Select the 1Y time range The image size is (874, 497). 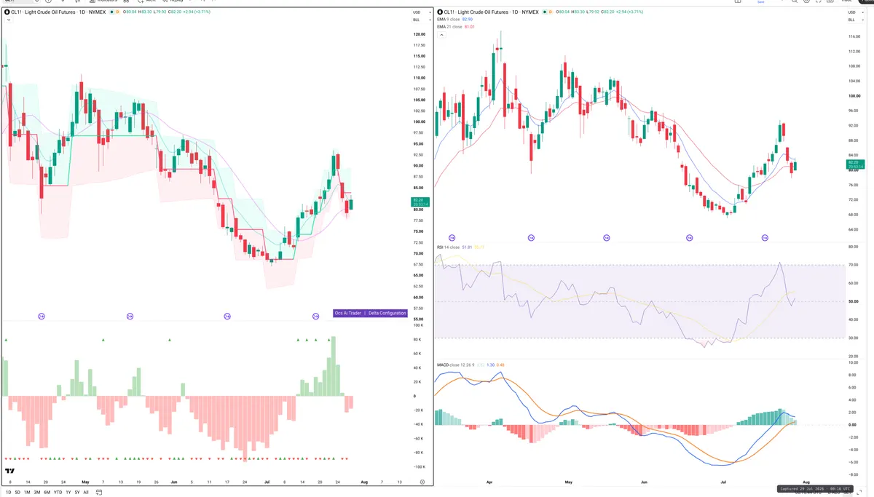[68, 492]
